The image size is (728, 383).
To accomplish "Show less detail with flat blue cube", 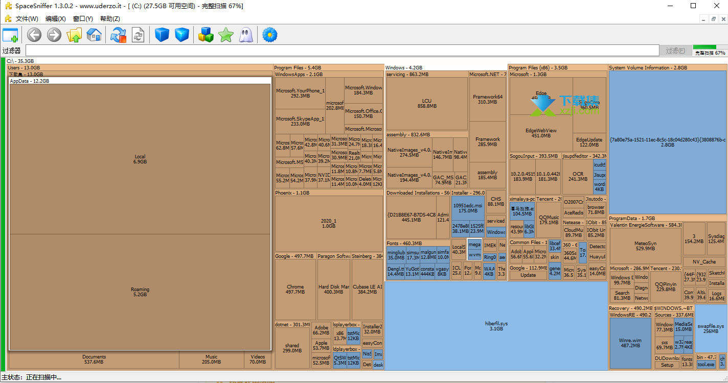I will click(162, 35).
